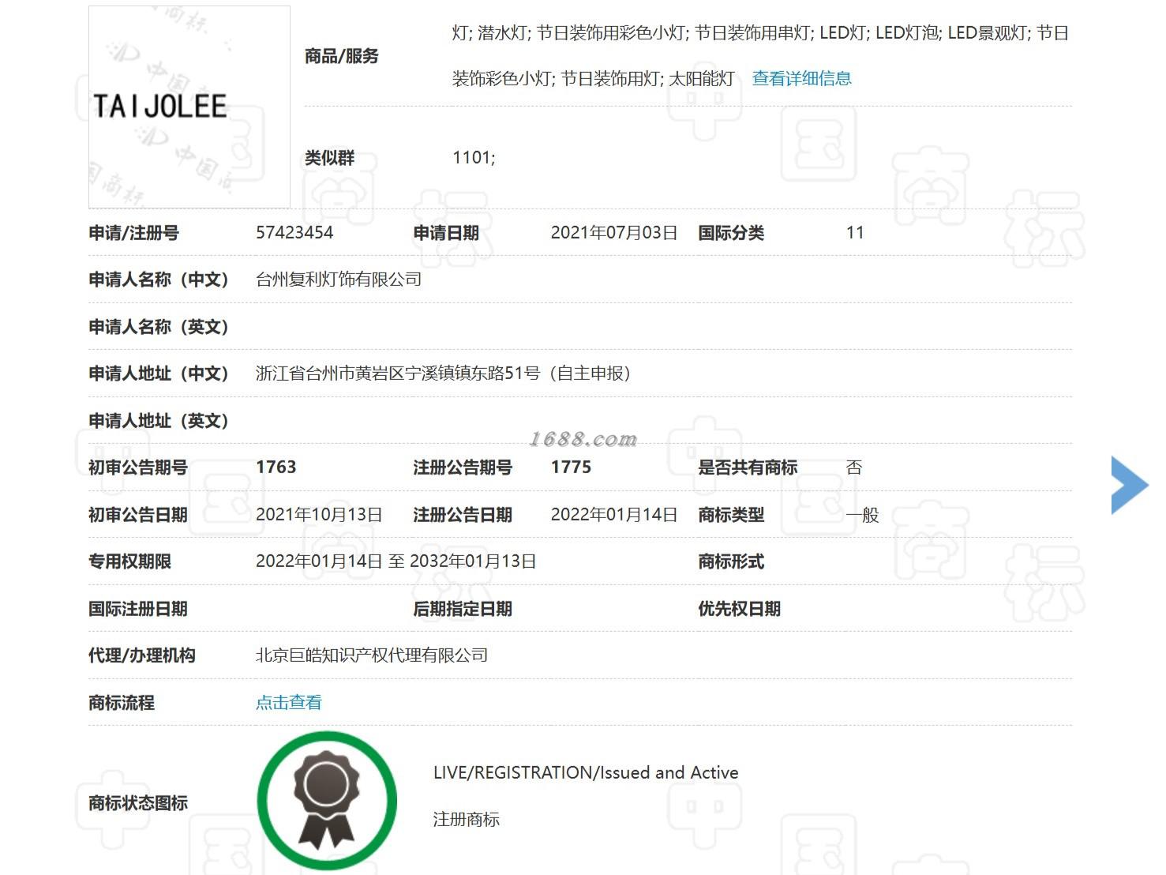Click the 申请人名称（英文） label
This screenshot has width=1166, height=875.
click(159, 326)
